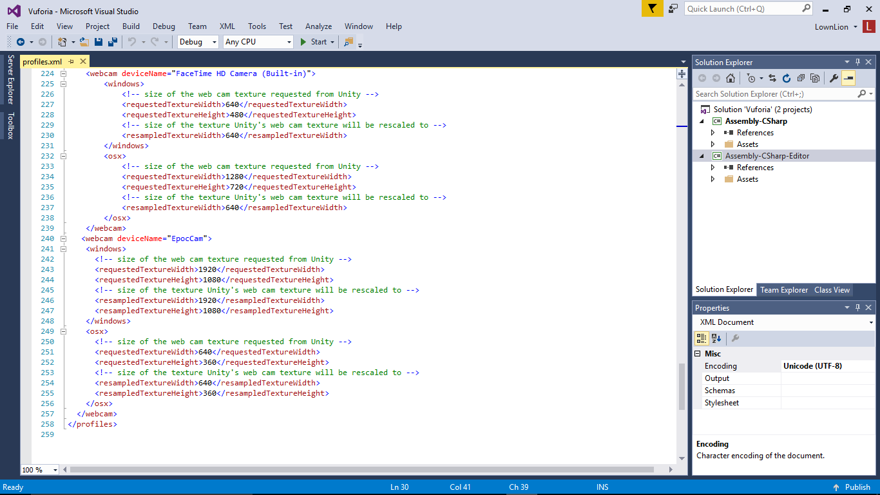Collapse the Misc property category
880x495 pixels.
698,354
